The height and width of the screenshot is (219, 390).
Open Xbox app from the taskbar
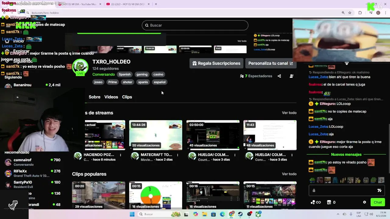pos(258,214)
